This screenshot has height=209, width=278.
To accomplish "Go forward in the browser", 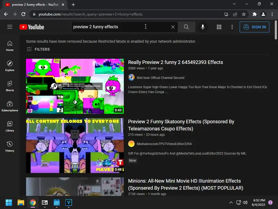I will 15,14.
